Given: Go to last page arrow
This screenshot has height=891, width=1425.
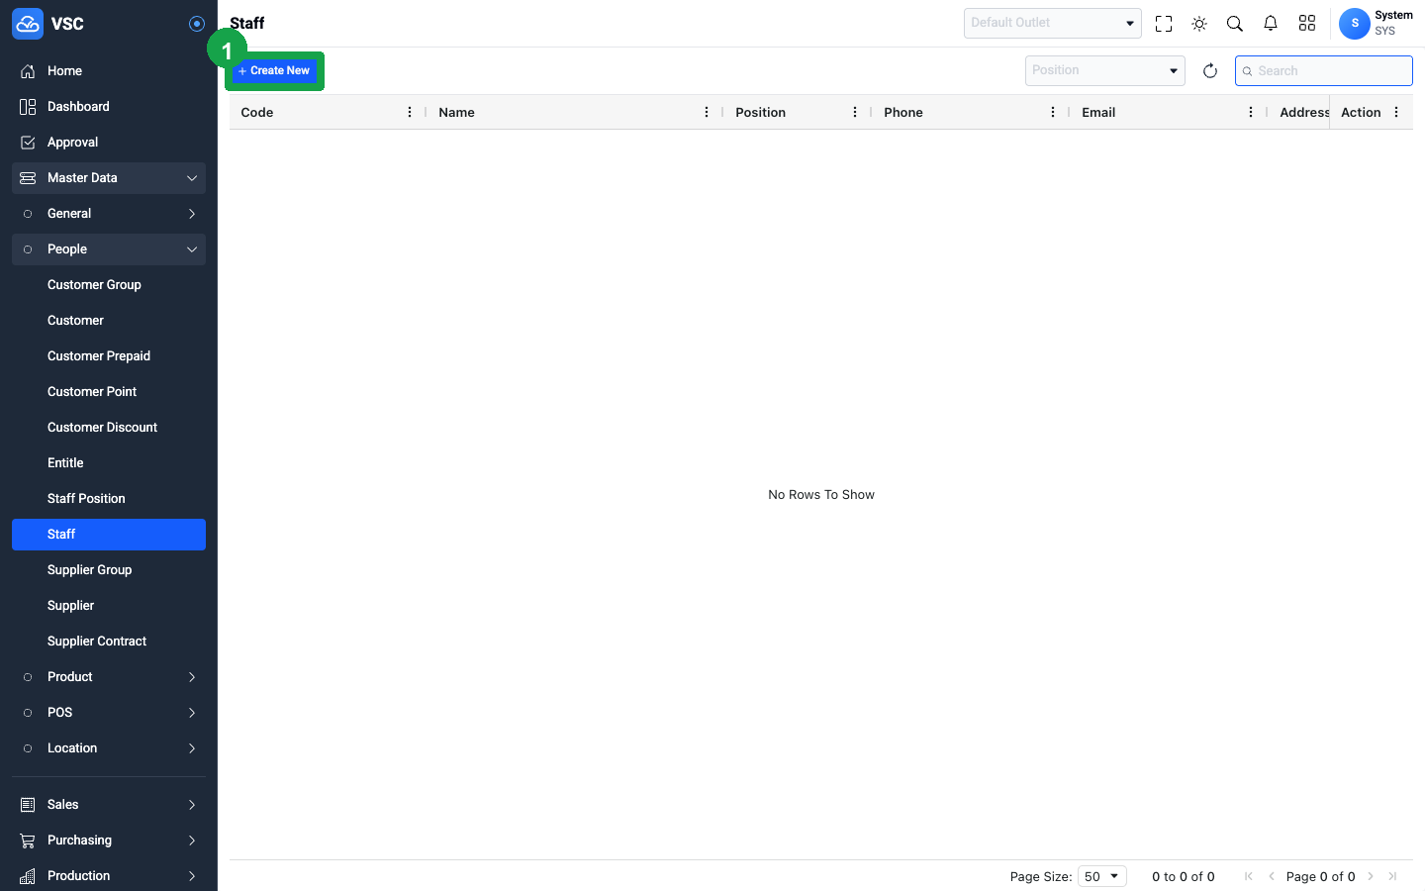Looking at the screenshot, I should tap(1392, 876).
